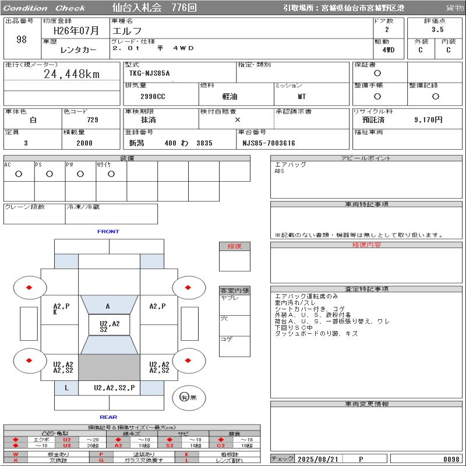Click the red X legend symbol for 交換跡
The width and height of the screenshot is (466, 466).
[x=16, y=460]
